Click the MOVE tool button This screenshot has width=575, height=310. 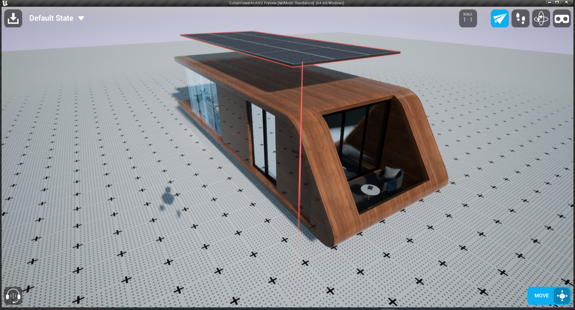(549, 296)
